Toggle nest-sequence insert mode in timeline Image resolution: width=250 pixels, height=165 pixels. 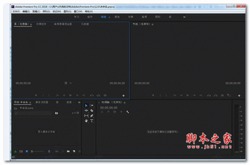(x=102, y=112)
